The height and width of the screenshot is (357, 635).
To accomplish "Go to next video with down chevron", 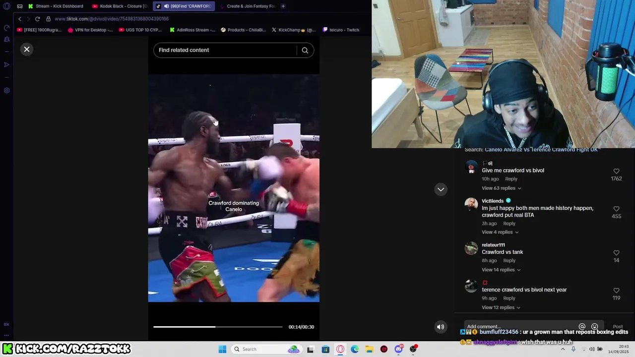I will tap(441, 189).
